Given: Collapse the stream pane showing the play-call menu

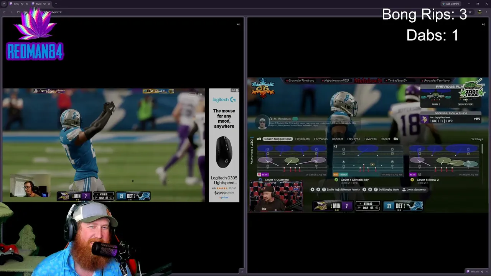Looking at the screenshot, I should (x=483, y=24).
